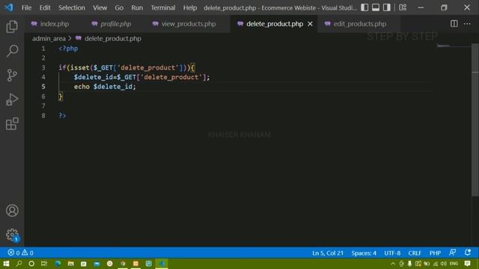This screenshot has width=479, height=269.
Task: Open the editor More Actions ellipsis
Action: [x=467, y=23]
